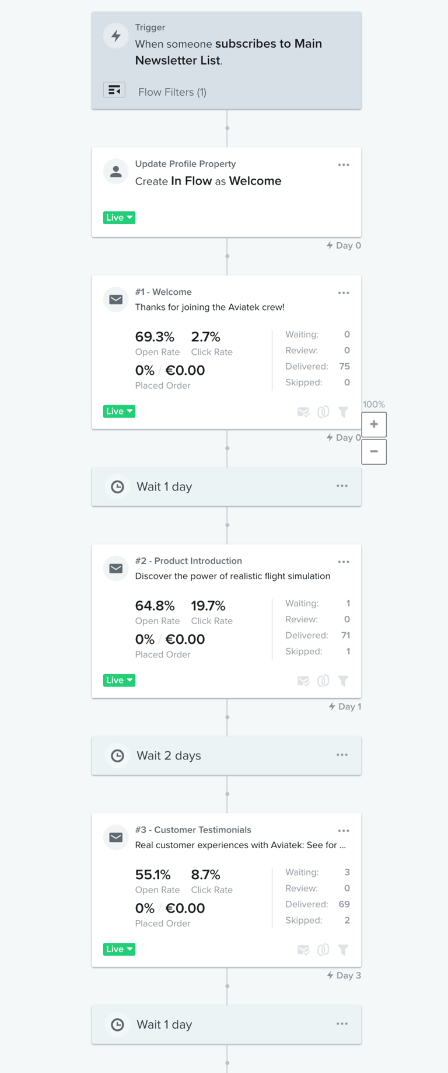Open the Flow Filters (1) link

[172, 92]
